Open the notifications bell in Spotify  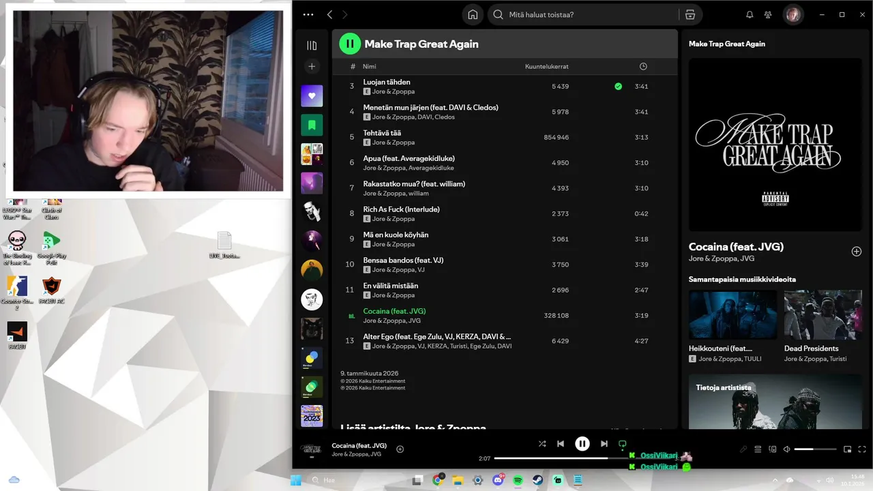[x=750, y=14]
